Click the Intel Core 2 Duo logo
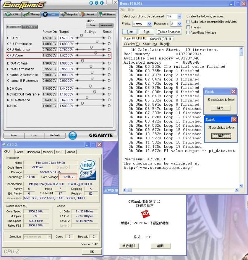Screen dimensions: 248x260 (88, 169)
